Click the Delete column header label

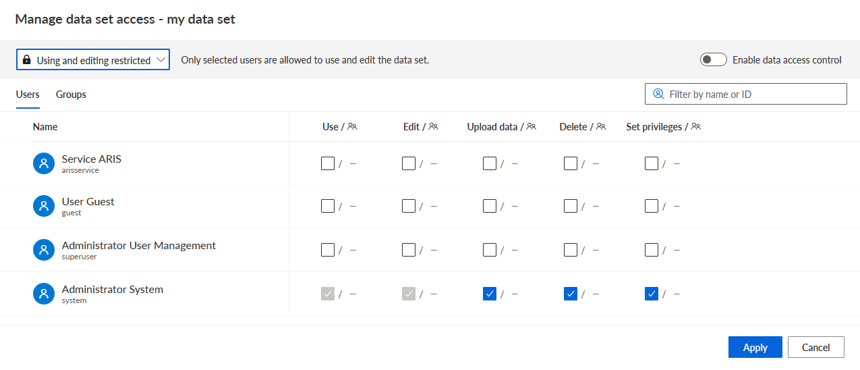point(573,127)
